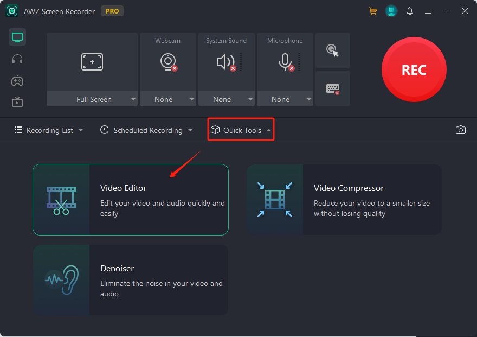Click 'Reduce your video to a smaller size' description
This screenshot has height=337, width=477.
(372, 208)
